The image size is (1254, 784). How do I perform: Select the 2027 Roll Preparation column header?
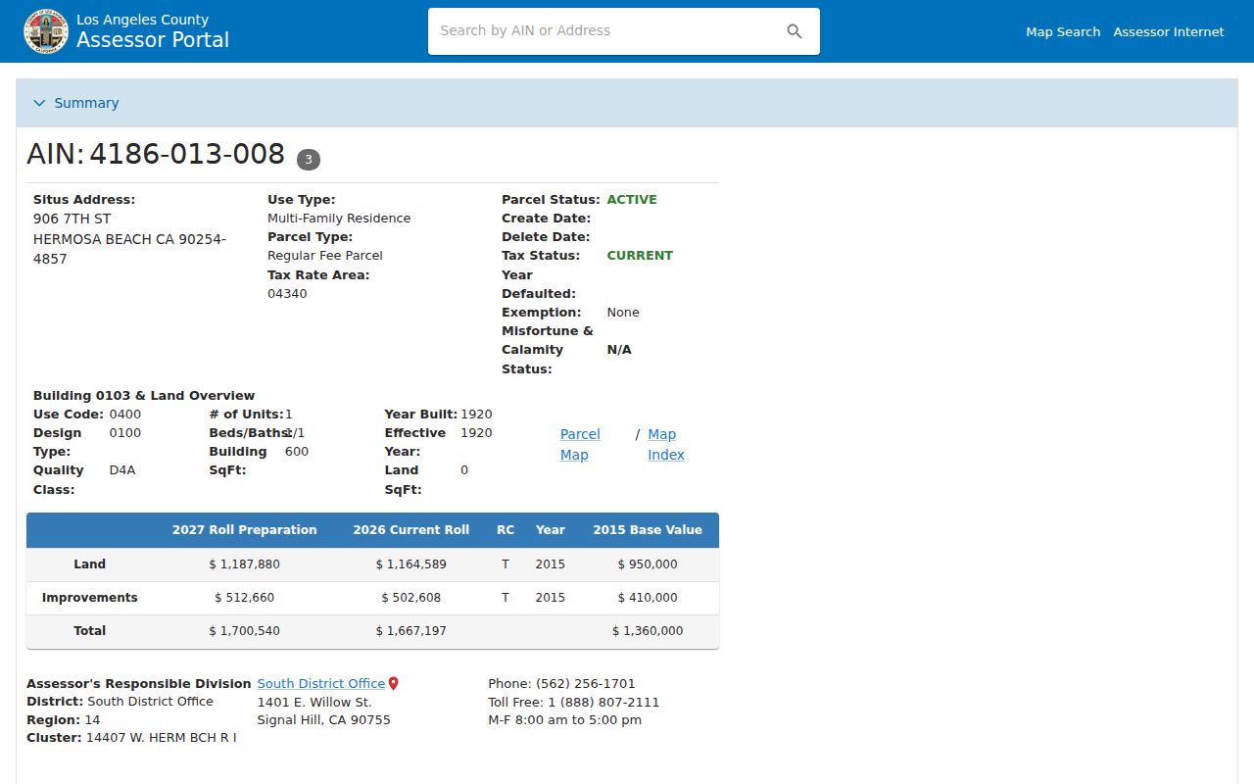coord(245,530)
